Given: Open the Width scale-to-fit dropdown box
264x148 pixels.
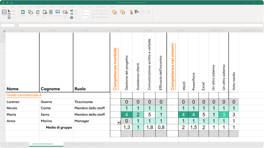Looking at the screenshot, I should point(84,11).
